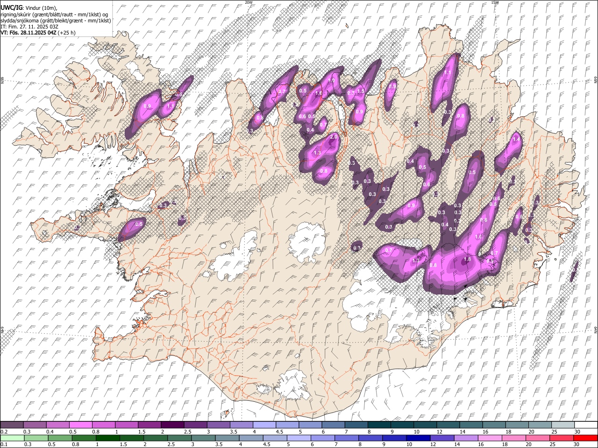
Task: Pick the light lavender upper swatch between 4 and 4.5
Action: tap(264, 425)
